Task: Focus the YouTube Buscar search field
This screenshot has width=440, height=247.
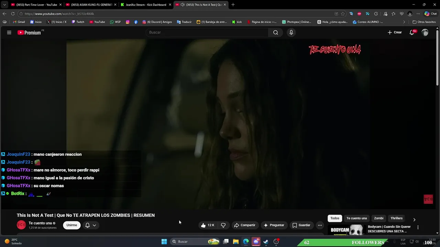Action: (x=207, y=33)
